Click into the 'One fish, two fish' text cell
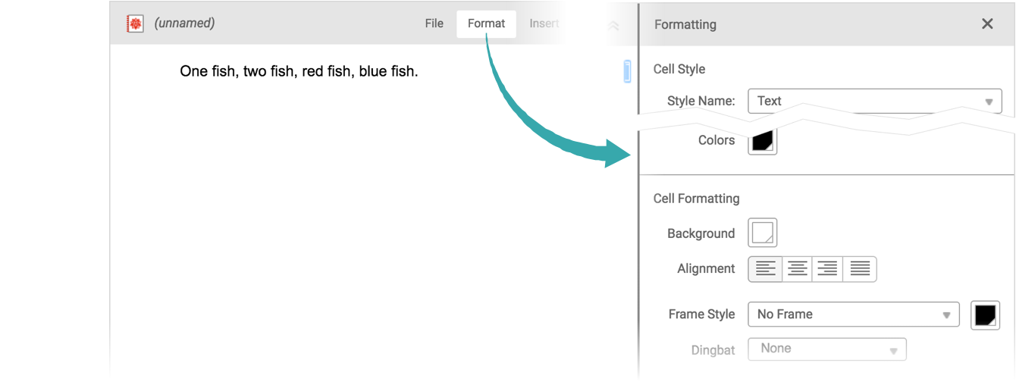The width and height of the screenshot is (1016, 382). click(299, 72)
